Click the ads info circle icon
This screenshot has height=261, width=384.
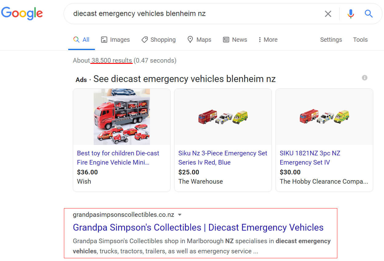pos(365,78)
